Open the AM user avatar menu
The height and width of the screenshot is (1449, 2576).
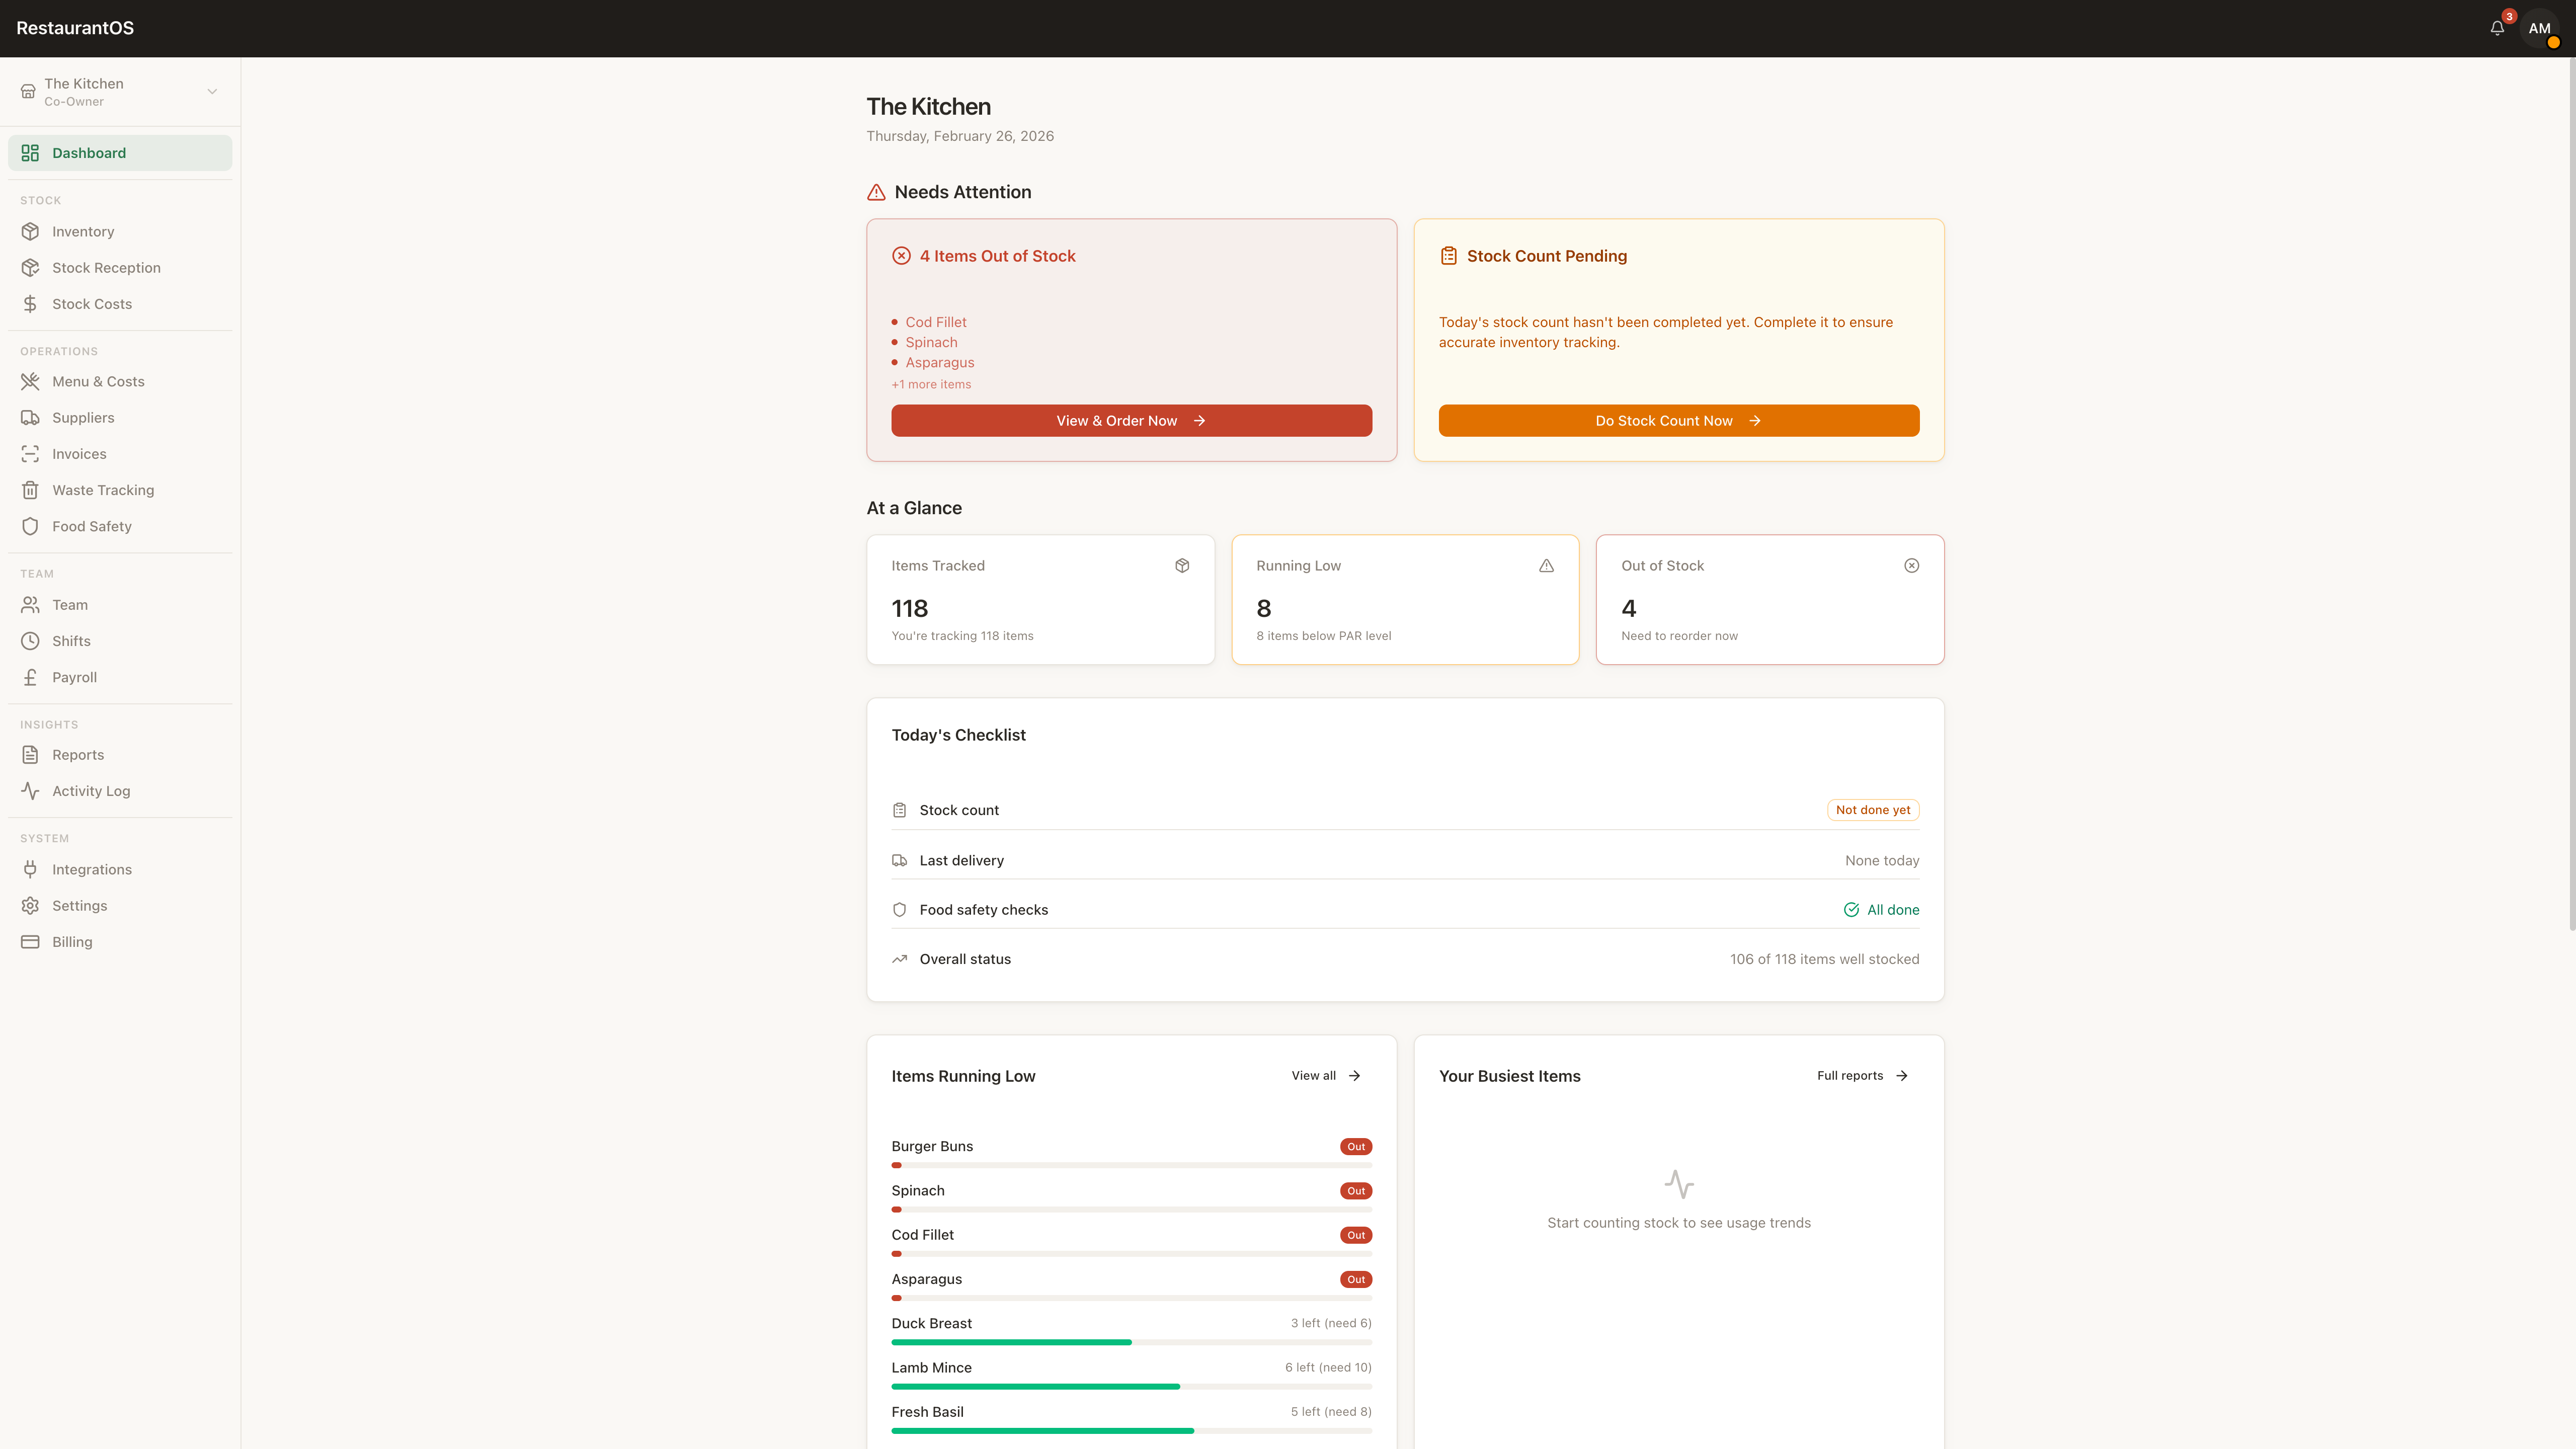2539,28
